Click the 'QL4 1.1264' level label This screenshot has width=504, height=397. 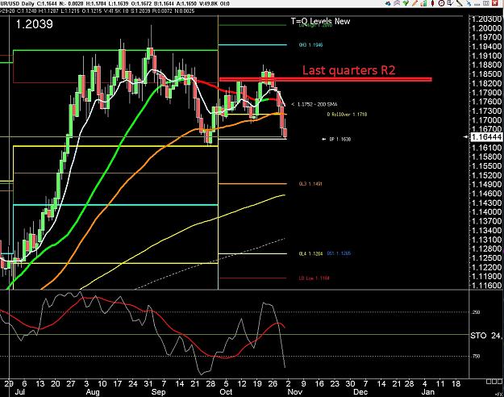click(310, 253)
